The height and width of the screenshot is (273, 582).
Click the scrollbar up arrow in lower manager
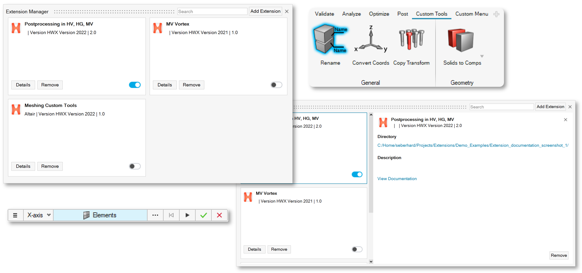(x=371, y=115)
